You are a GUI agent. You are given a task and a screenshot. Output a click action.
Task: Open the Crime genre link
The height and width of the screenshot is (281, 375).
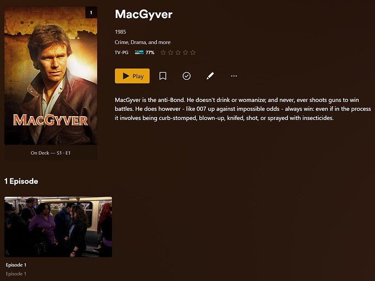point(122,42)
